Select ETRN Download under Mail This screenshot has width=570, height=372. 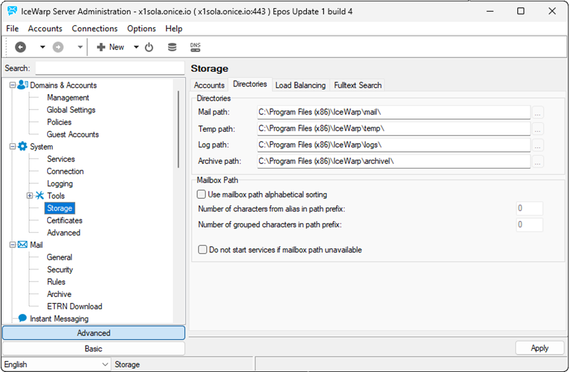[74, 306]
